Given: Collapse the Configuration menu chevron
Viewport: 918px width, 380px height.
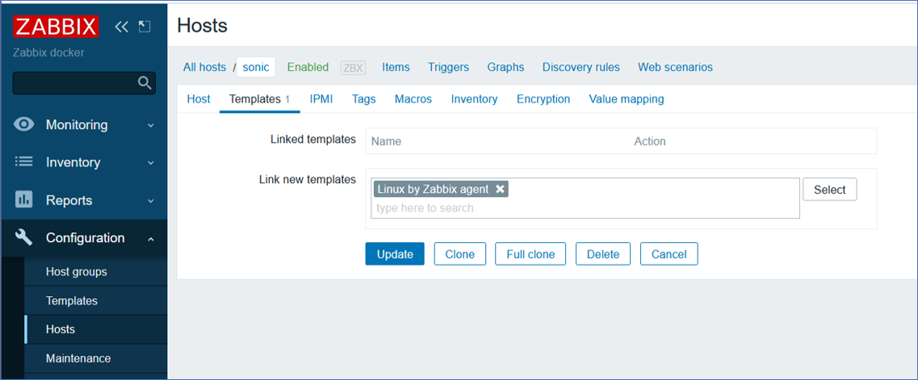Looking at the screenshot, I should click(x=150, y=238).
